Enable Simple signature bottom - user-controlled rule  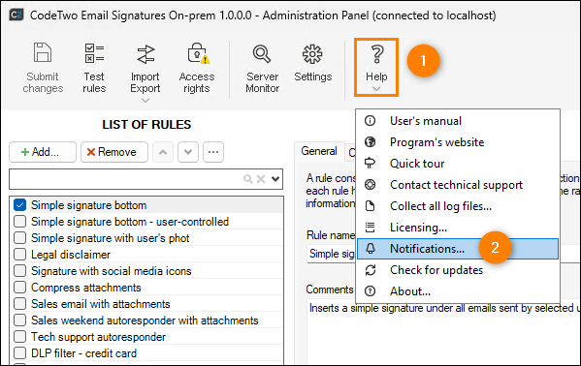[x=19, y=222]
